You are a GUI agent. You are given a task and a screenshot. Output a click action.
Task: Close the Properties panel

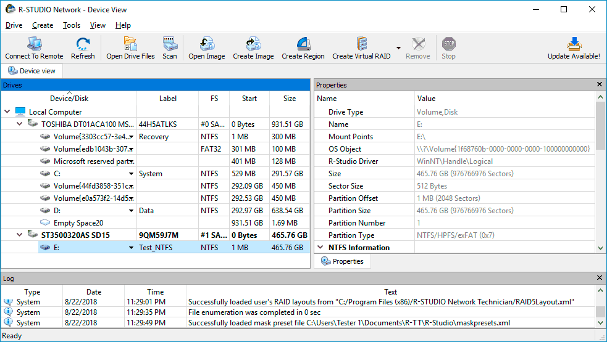tap(599, 85)
